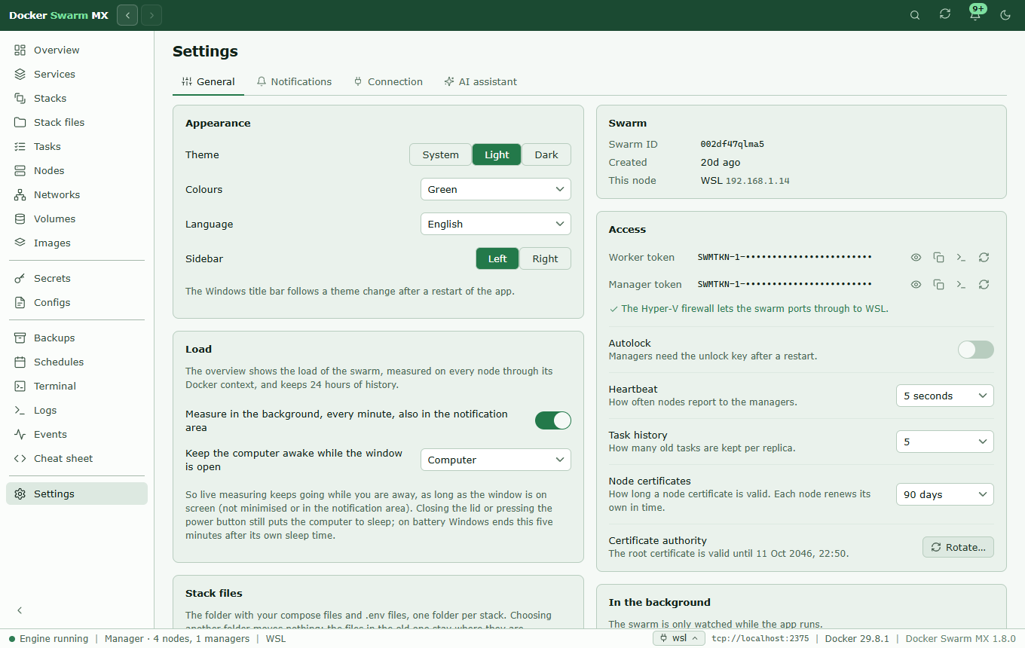
Task: Switch to the Notifications tab
Action: tap(294, 81)
